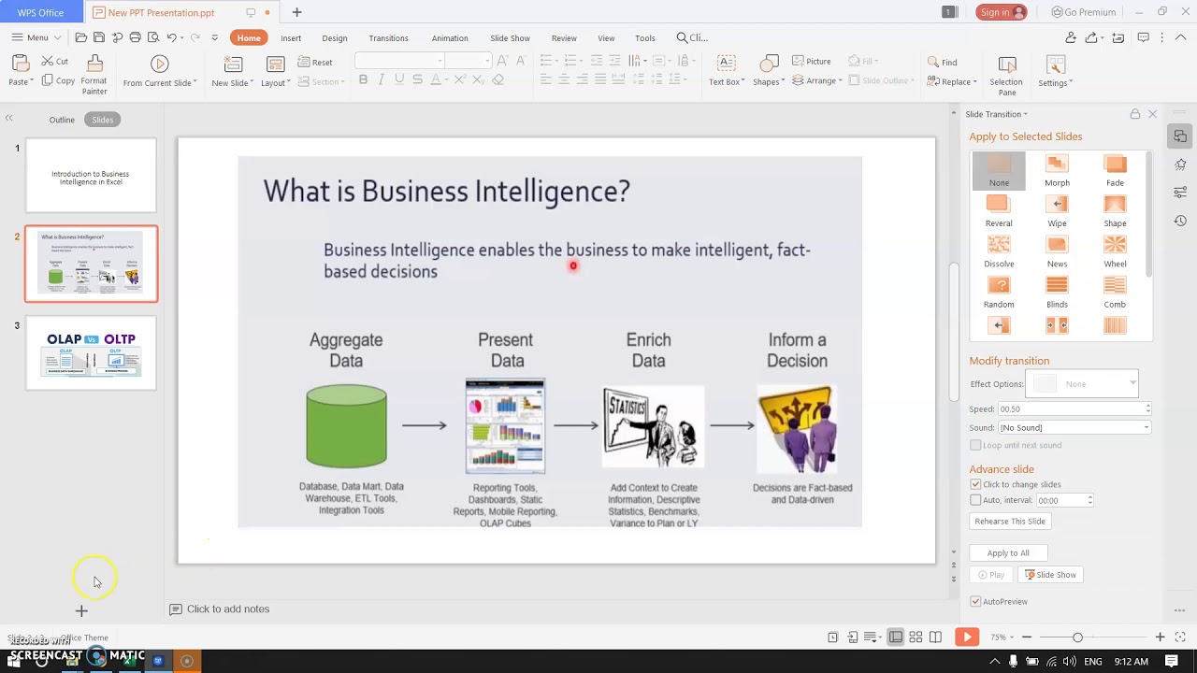
Task: Choose the Wipe transition
Action: coord(1057,211)
